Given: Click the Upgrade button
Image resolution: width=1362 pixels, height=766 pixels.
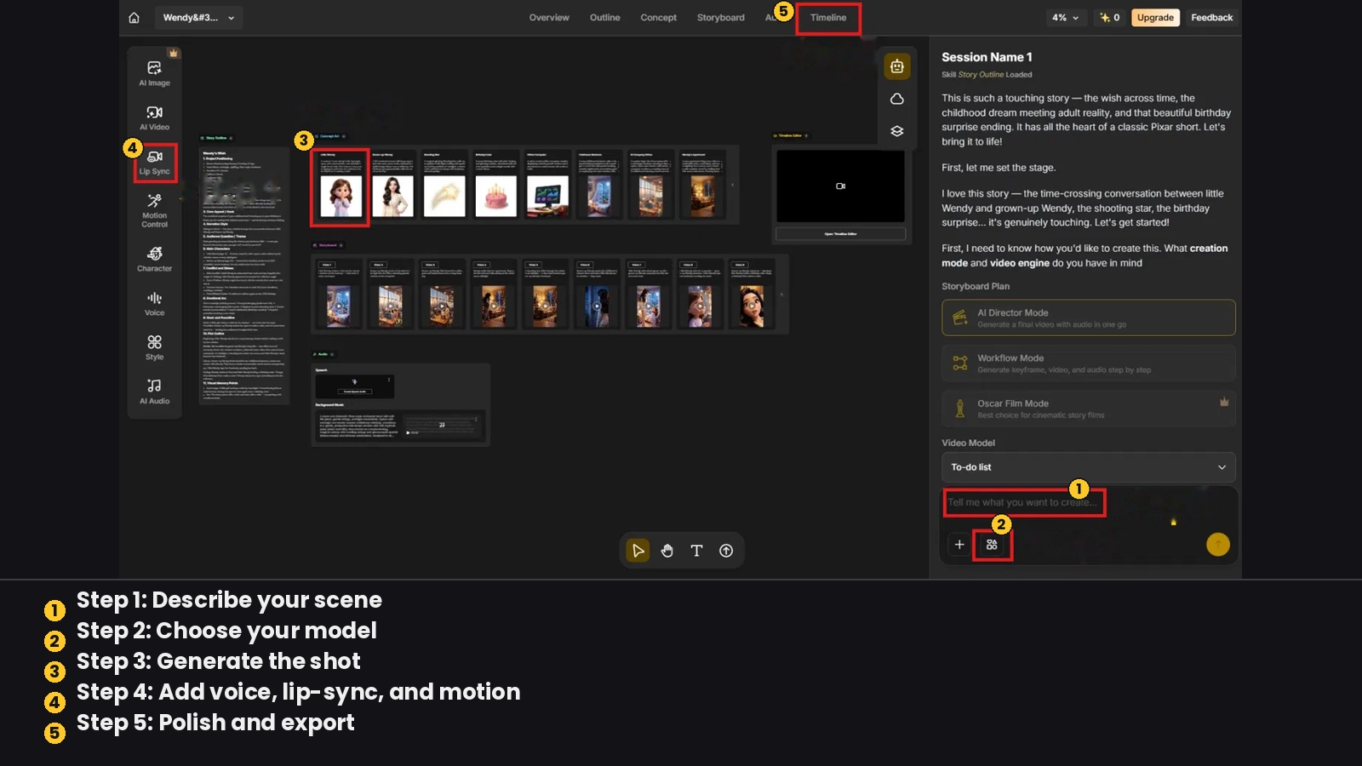Looking at the screenshot, I should click(1155, 18).
